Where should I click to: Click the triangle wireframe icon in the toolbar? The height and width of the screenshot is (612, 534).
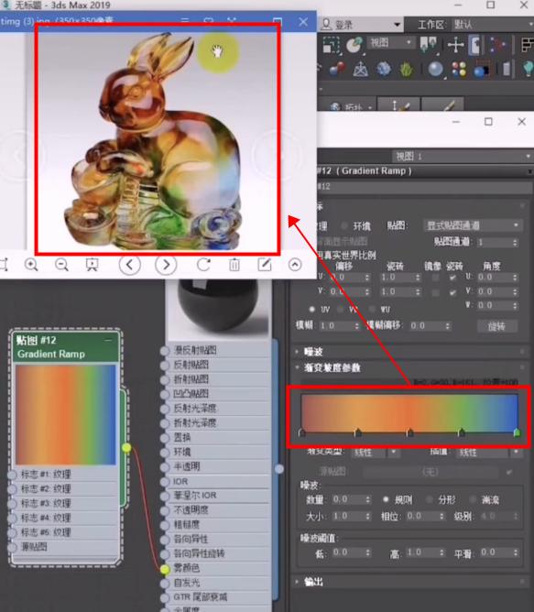click(360, 70)
